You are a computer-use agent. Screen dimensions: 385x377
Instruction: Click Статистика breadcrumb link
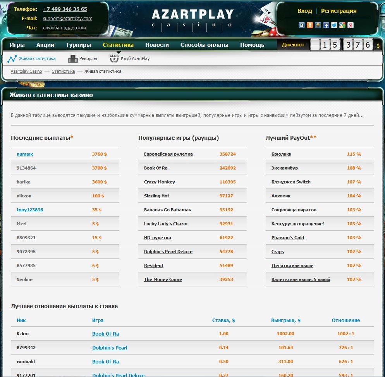coord(63,71)
